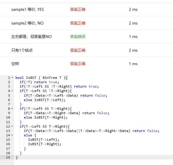Click 'else IsBST(T->Right);' on line 10
Screen dimensions: 173x165
pos(45,117)
